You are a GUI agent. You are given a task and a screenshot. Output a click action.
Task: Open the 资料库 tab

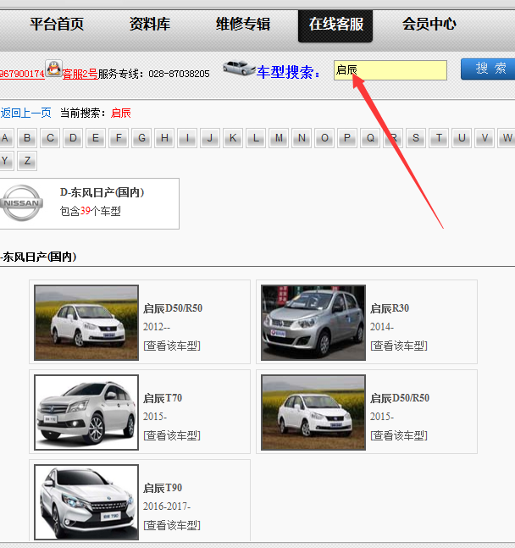150,25
